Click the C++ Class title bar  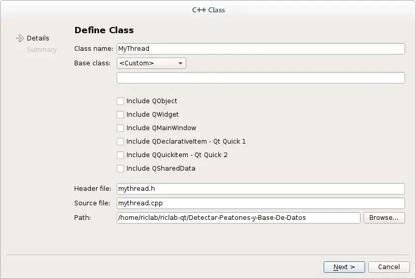tap(208, 10)
